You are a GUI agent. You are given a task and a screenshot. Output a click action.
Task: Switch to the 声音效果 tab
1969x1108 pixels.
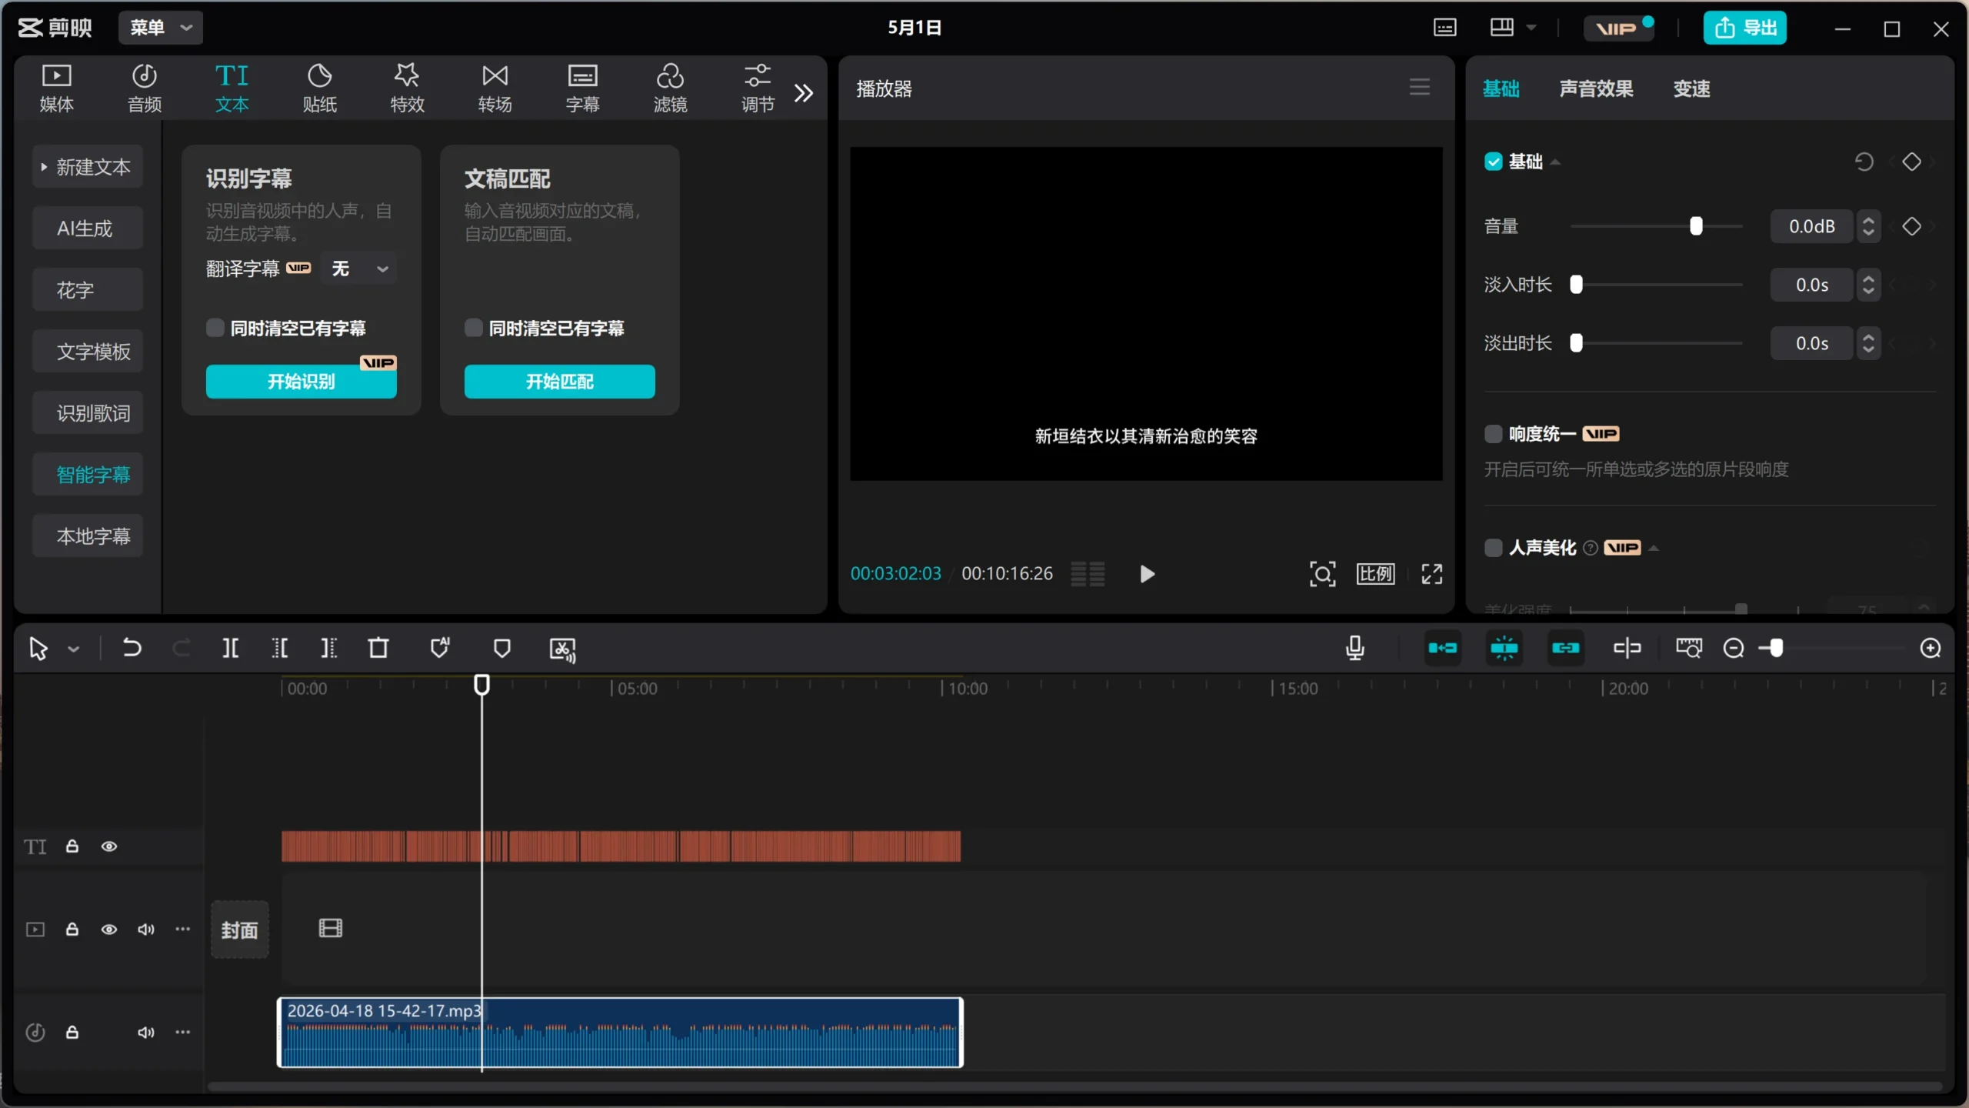[1596, 88]
